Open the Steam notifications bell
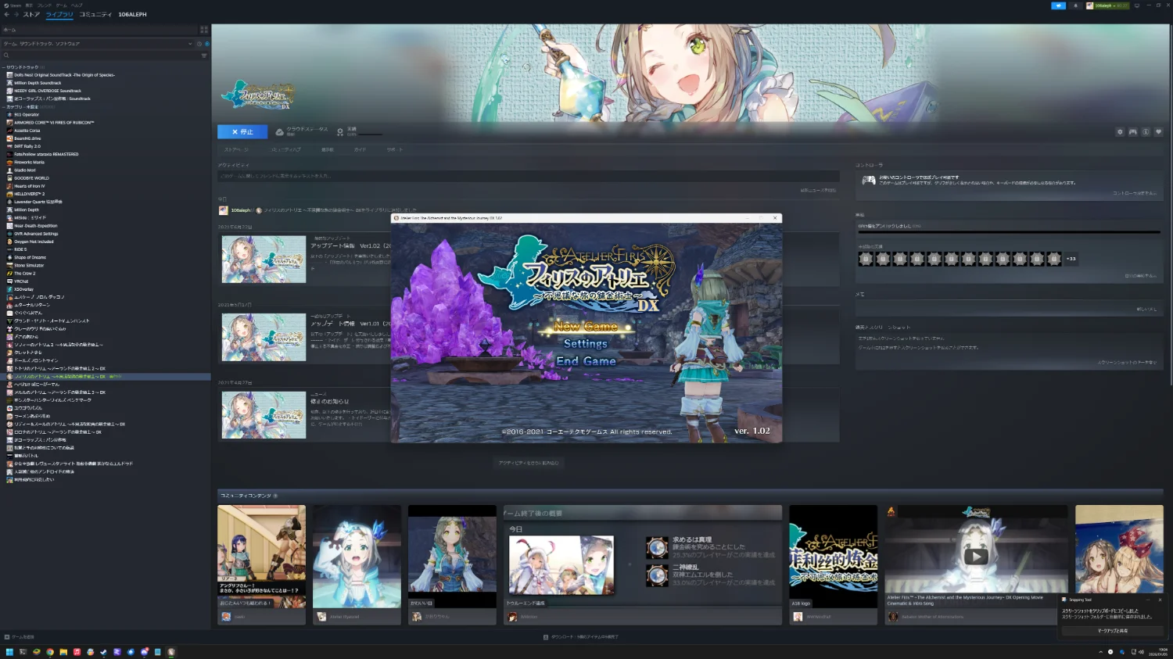Screen dimensions: 1173x659 tap(1076, 5)
